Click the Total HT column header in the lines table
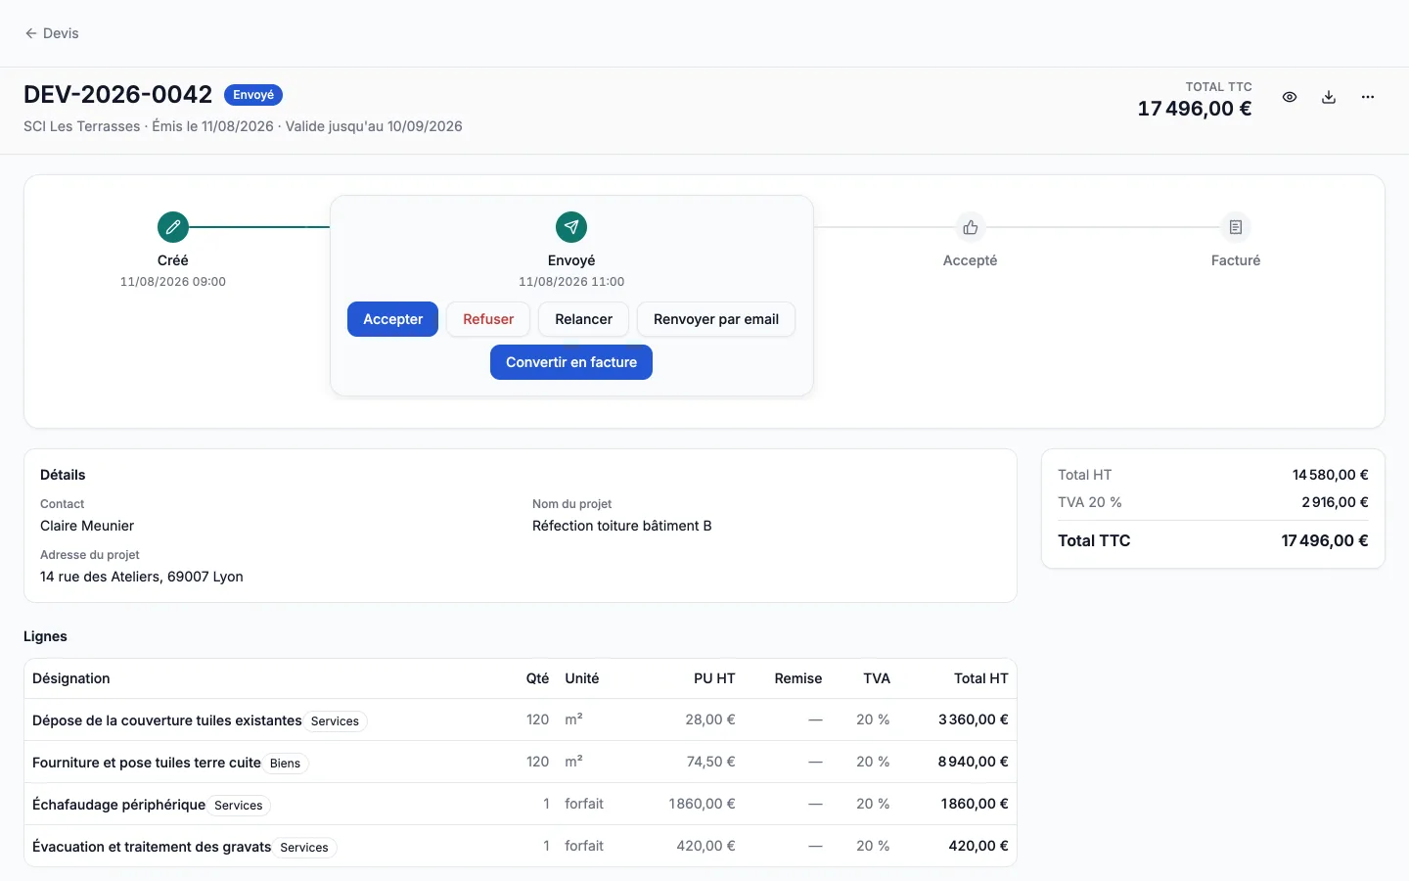This screenshot has width=1409, height=881. point(981,678)
